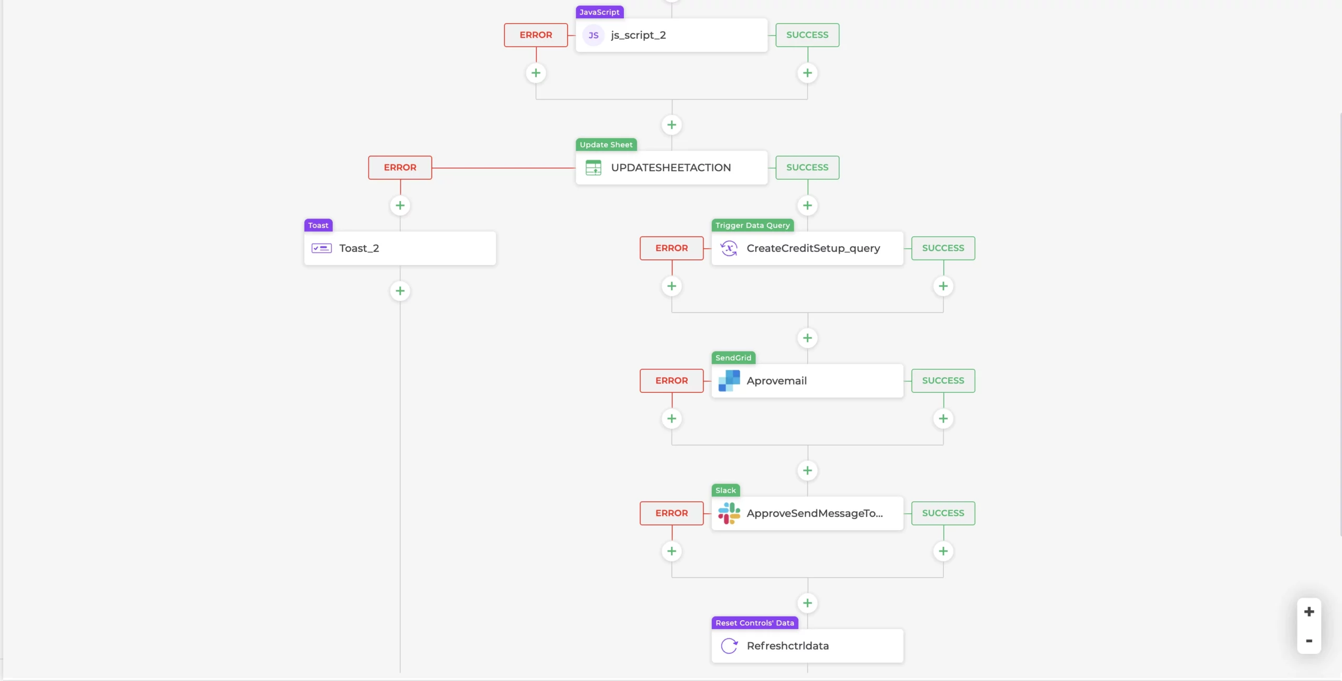Add step above Refreshctrldata node
The width and height of the screenshot is (1342, 681).
(807, 603)
